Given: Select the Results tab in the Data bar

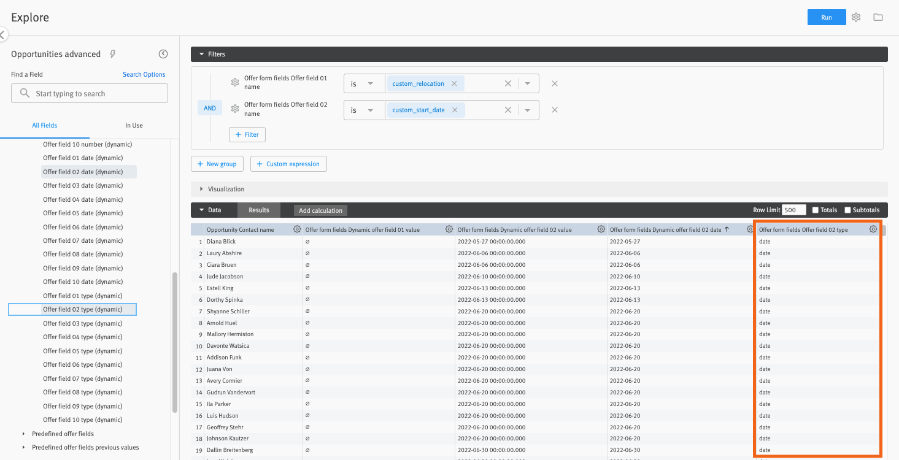Looking at the screenshot, I should [259, 210].
